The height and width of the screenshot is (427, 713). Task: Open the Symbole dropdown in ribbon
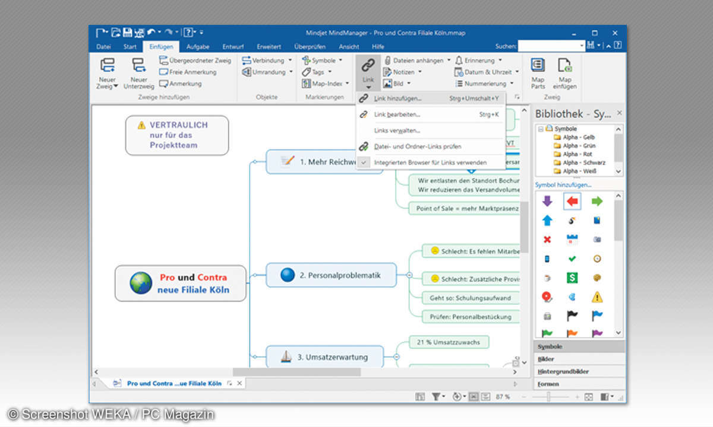coord(341,60)
